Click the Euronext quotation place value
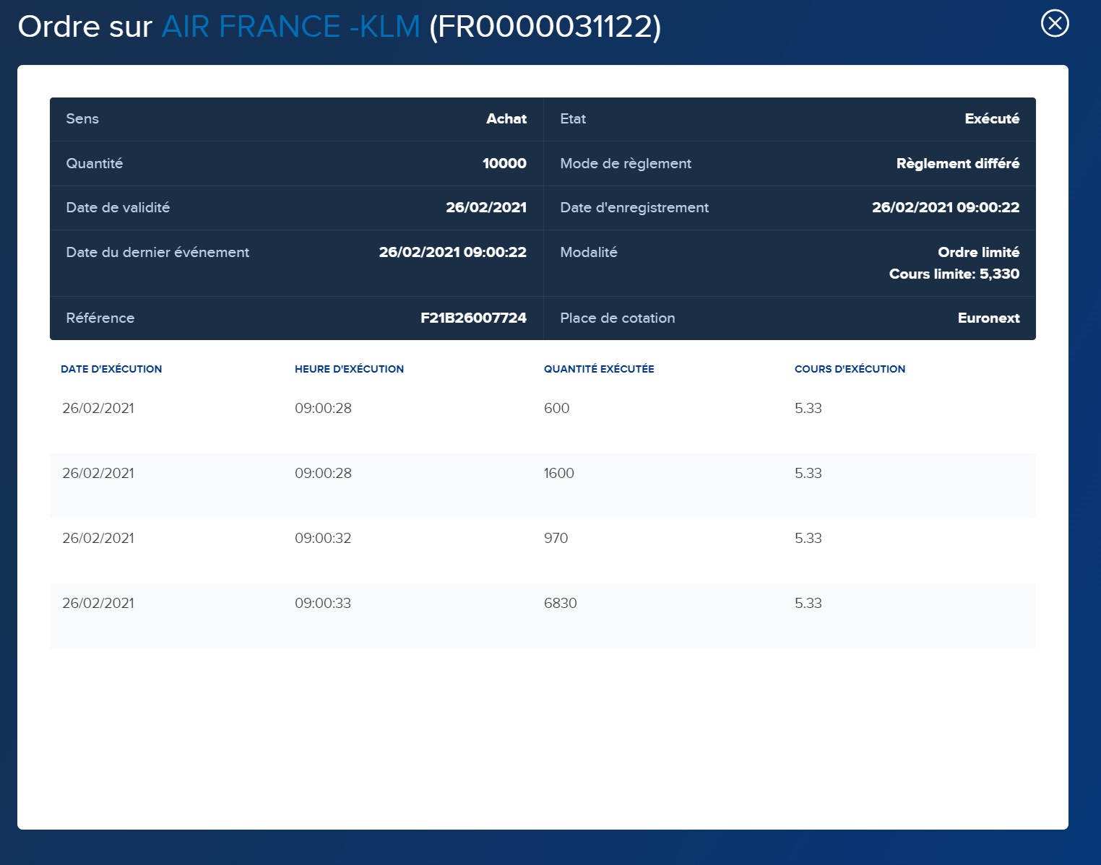Screen dimensions: 1101x865 [x=988, y=318]
